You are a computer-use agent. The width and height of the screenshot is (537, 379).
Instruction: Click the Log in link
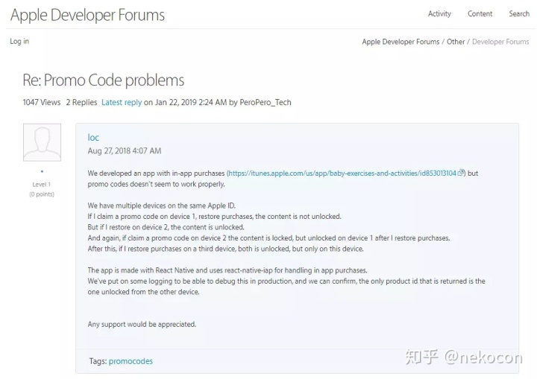pos(19,41)
